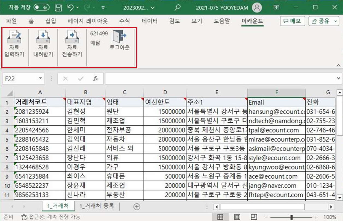This screenshot has height=221, width=343.
Task: Switch to Page Layout view in status bar
Action: (237, 217)
